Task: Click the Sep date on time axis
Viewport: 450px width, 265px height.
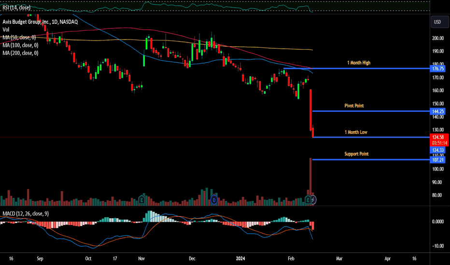Action: click(40, 258)
